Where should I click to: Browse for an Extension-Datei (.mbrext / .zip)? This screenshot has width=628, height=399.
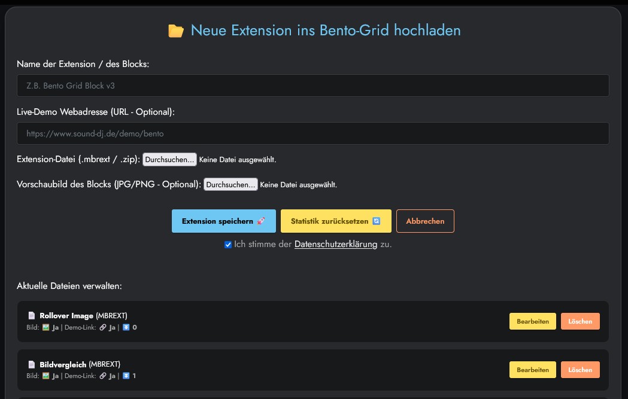169,159
